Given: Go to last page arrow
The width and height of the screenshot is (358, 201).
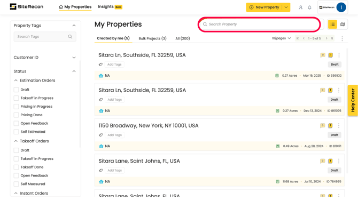Looking at the screenshot, I should coord(332,38).
